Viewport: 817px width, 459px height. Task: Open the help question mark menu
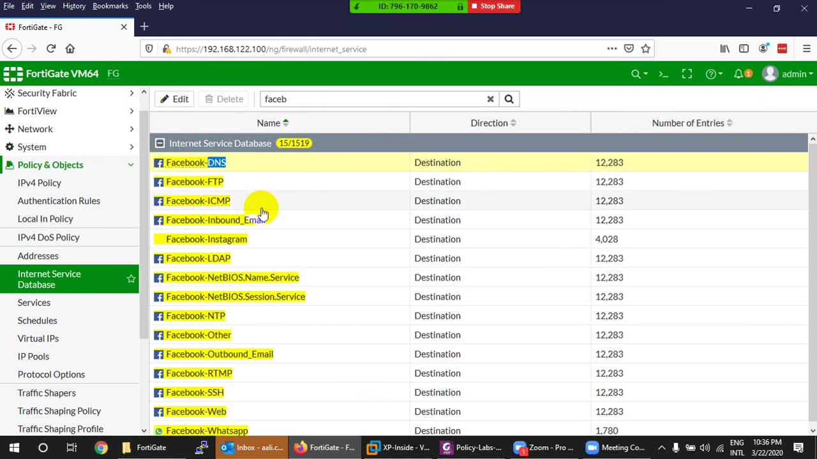(x=714, y=74)
